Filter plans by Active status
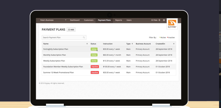This screenshot has width=221, height=108. (163, 38)
